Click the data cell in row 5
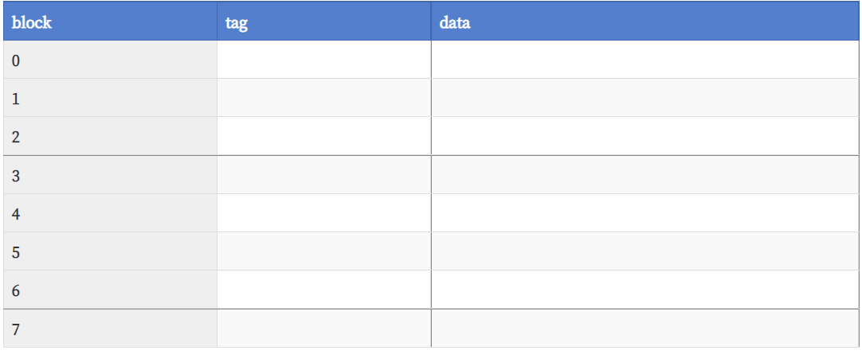The height and width of the screenshot is (354, 862). click(x=645, y=251)
